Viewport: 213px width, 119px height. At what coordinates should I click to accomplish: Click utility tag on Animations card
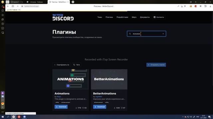point(57,102)
